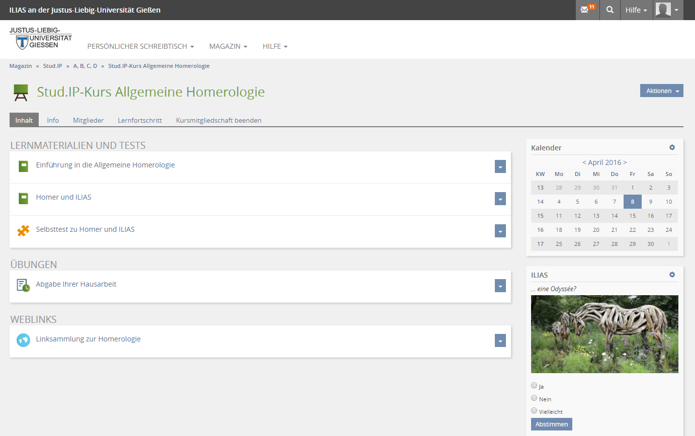Screen dimensions: 695x436
Task: Click the Linksammlung weblink globe icon
Action: coord(23,340)
